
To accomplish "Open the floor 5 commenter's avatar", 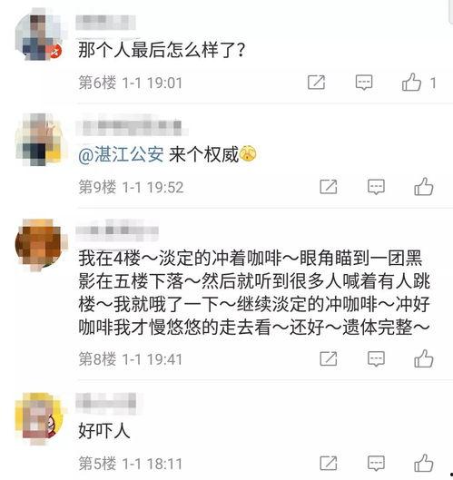I will coord(39,417).
